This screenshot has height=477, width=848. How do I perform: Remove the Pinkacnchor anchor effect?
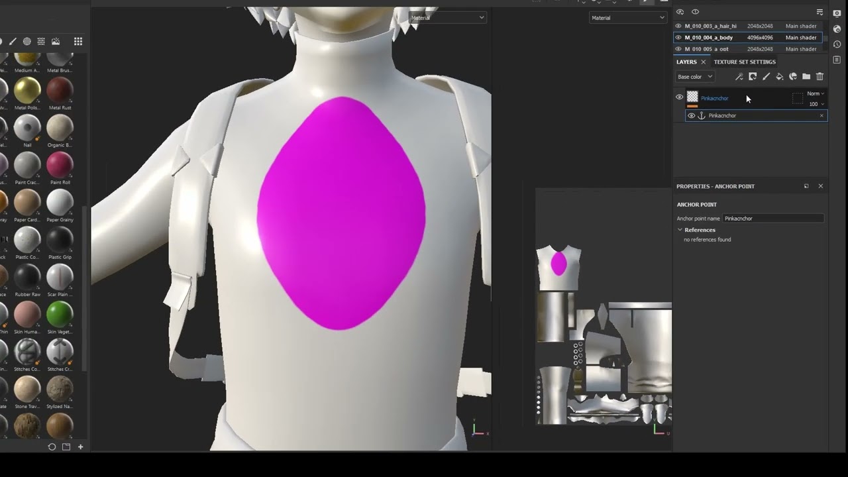pos(821,116)
